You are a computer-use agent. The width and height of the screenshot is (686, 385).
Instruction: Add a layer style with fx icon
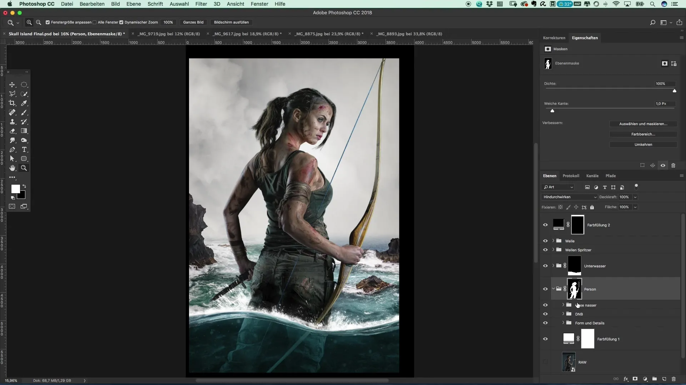click(626, 379)
